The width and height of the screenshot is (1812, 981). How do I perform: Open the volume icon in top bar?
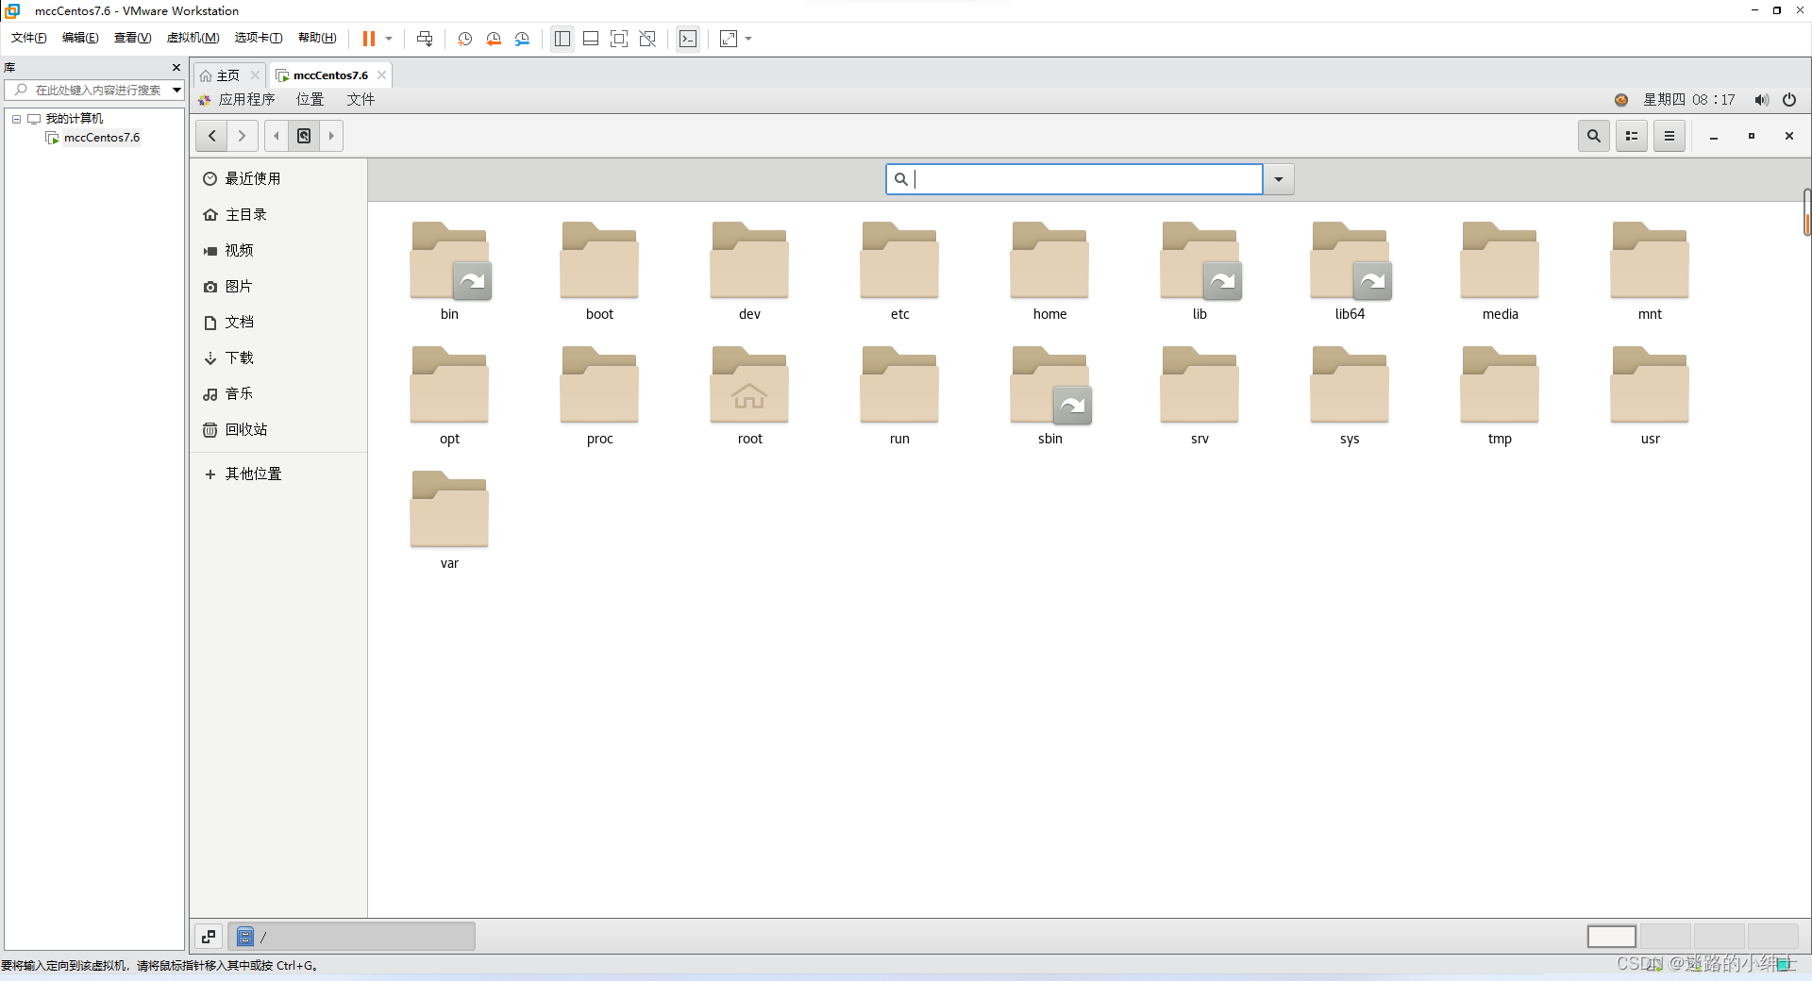coord(1761,100)
